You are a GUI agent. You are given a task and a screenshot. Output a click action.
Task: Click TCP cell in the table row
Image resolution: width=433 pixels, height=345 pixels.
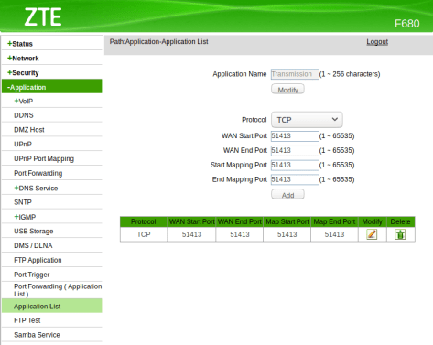[144, 234]
